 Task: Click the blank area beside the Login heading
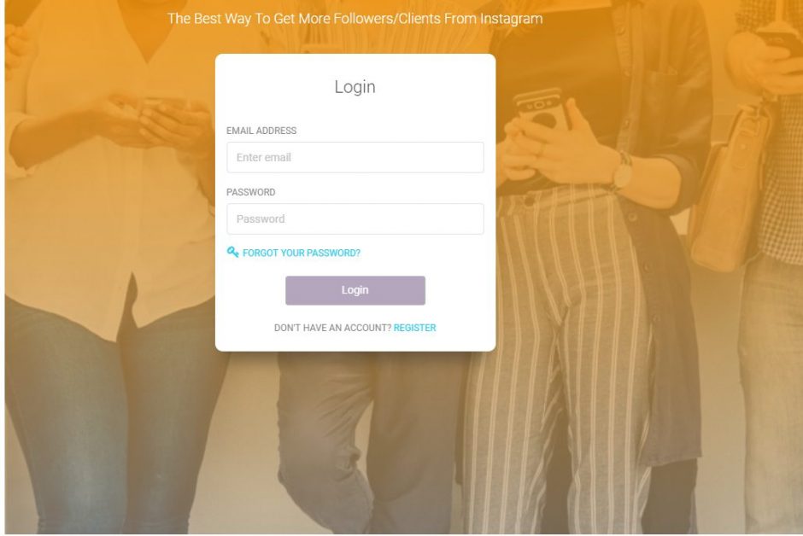tap(436, 87)
